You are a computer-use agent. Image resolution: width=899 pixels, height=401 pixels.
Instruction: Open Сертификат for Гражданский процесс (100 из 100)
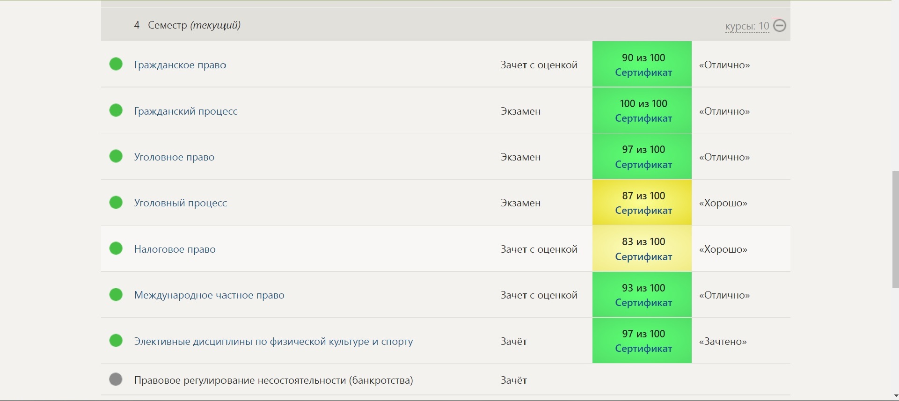(643, 118)
